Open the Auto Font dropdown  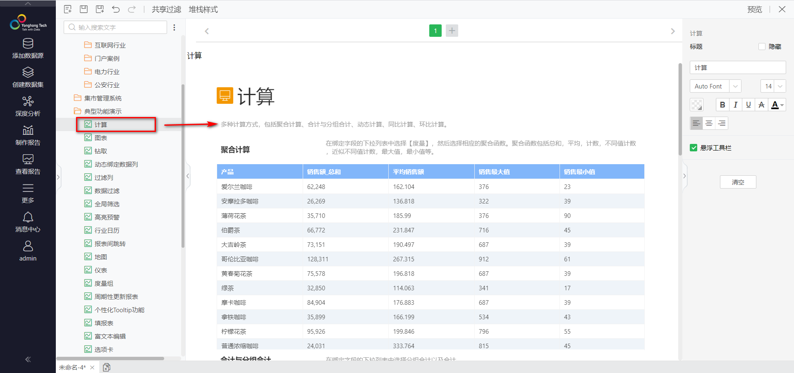coord(715,86)
